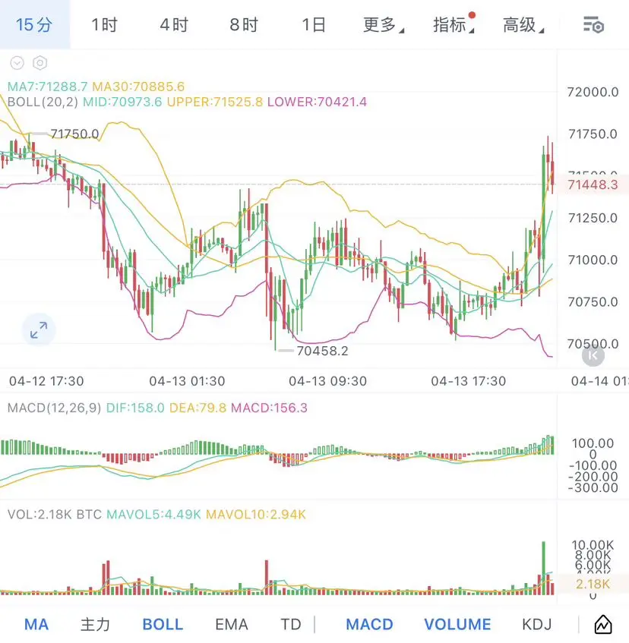Click the MAVOL10:2.94K value
Image resolution: width=629 pixels, height=643 pixels.
pos(255,514)
